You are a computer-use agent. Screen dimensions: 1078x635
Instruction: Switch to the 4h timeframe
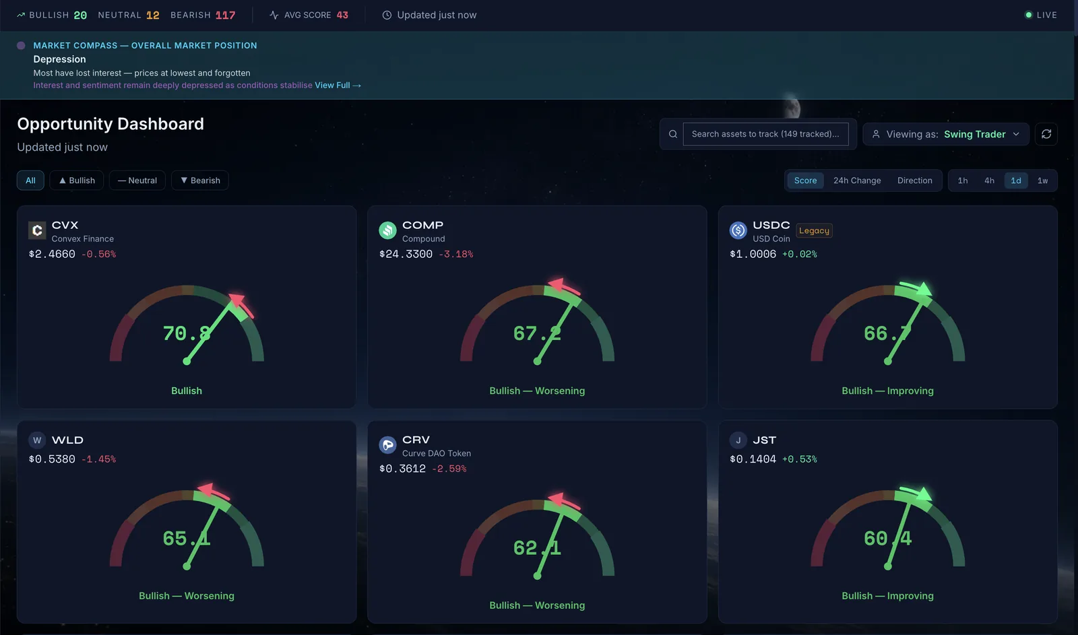pos(989,180)
